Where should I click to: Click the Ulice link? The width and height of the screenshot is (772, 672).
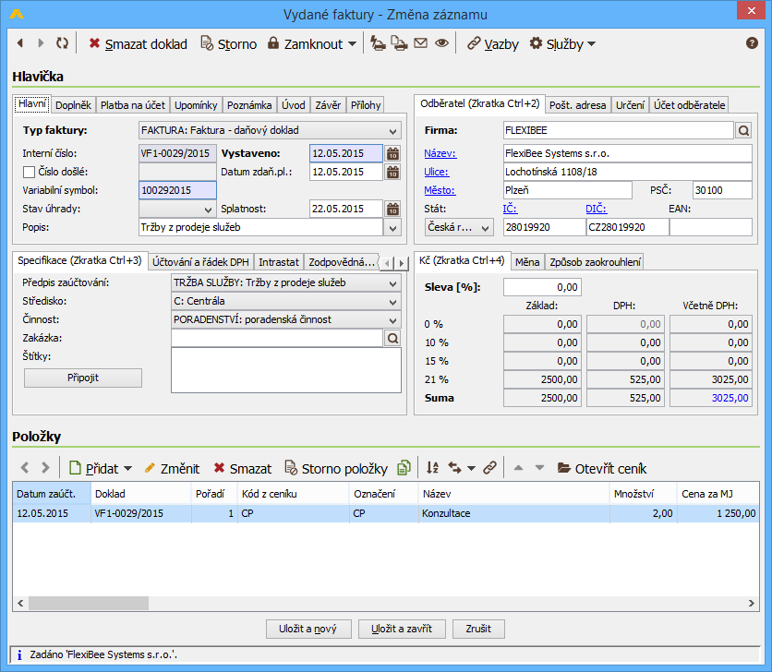pyautogui.click(x=437, y=172)
